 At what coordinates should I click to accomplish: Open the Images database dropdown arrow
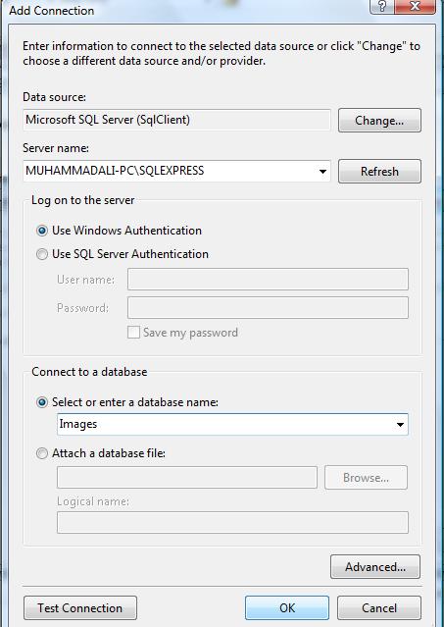click(400, 424)
